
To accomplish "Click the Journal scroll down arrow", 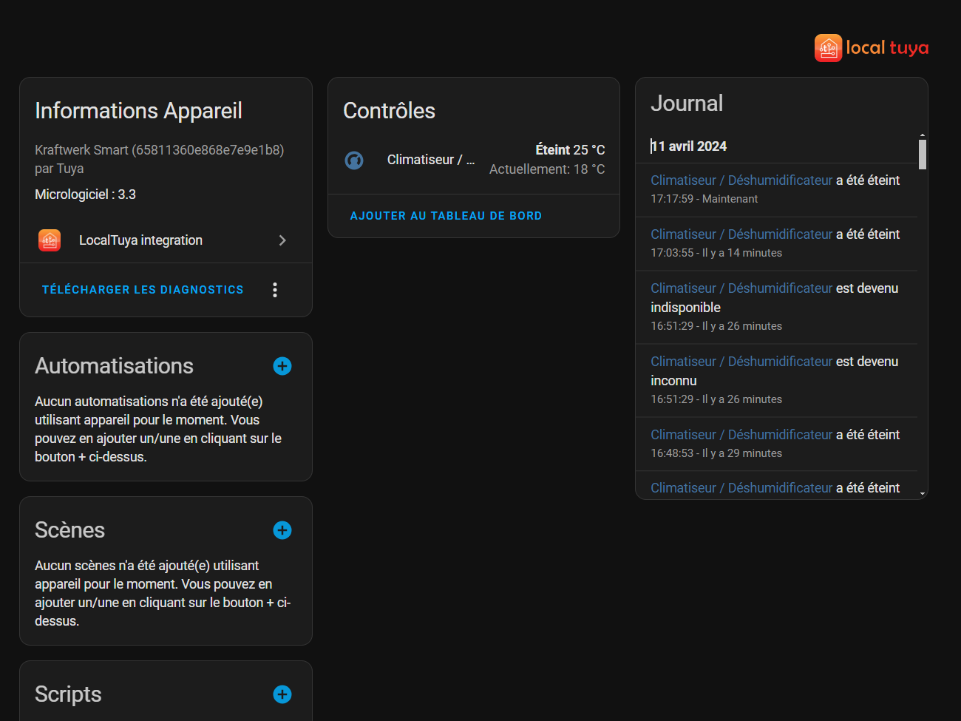I will tap(922, 493).
